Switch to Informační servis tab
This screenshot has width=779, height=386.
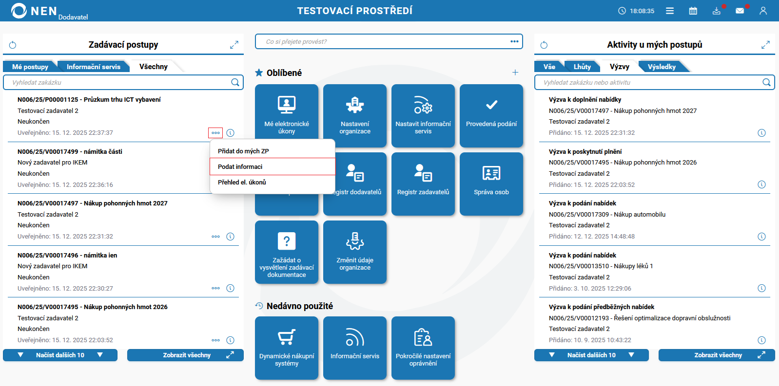(94, 67)
